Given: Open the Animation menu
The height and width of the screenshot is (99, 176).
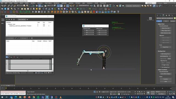Looking at the screenshot, I should tap(40, 3).
